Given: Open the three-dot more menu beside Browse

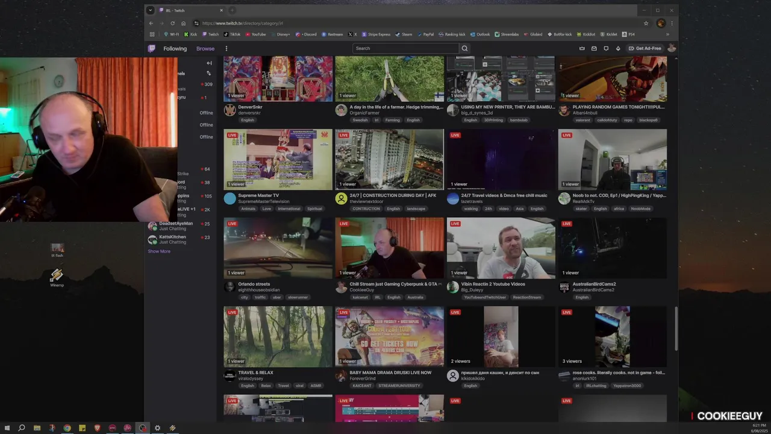Looking at the screenshot, I should pos(226,48).
